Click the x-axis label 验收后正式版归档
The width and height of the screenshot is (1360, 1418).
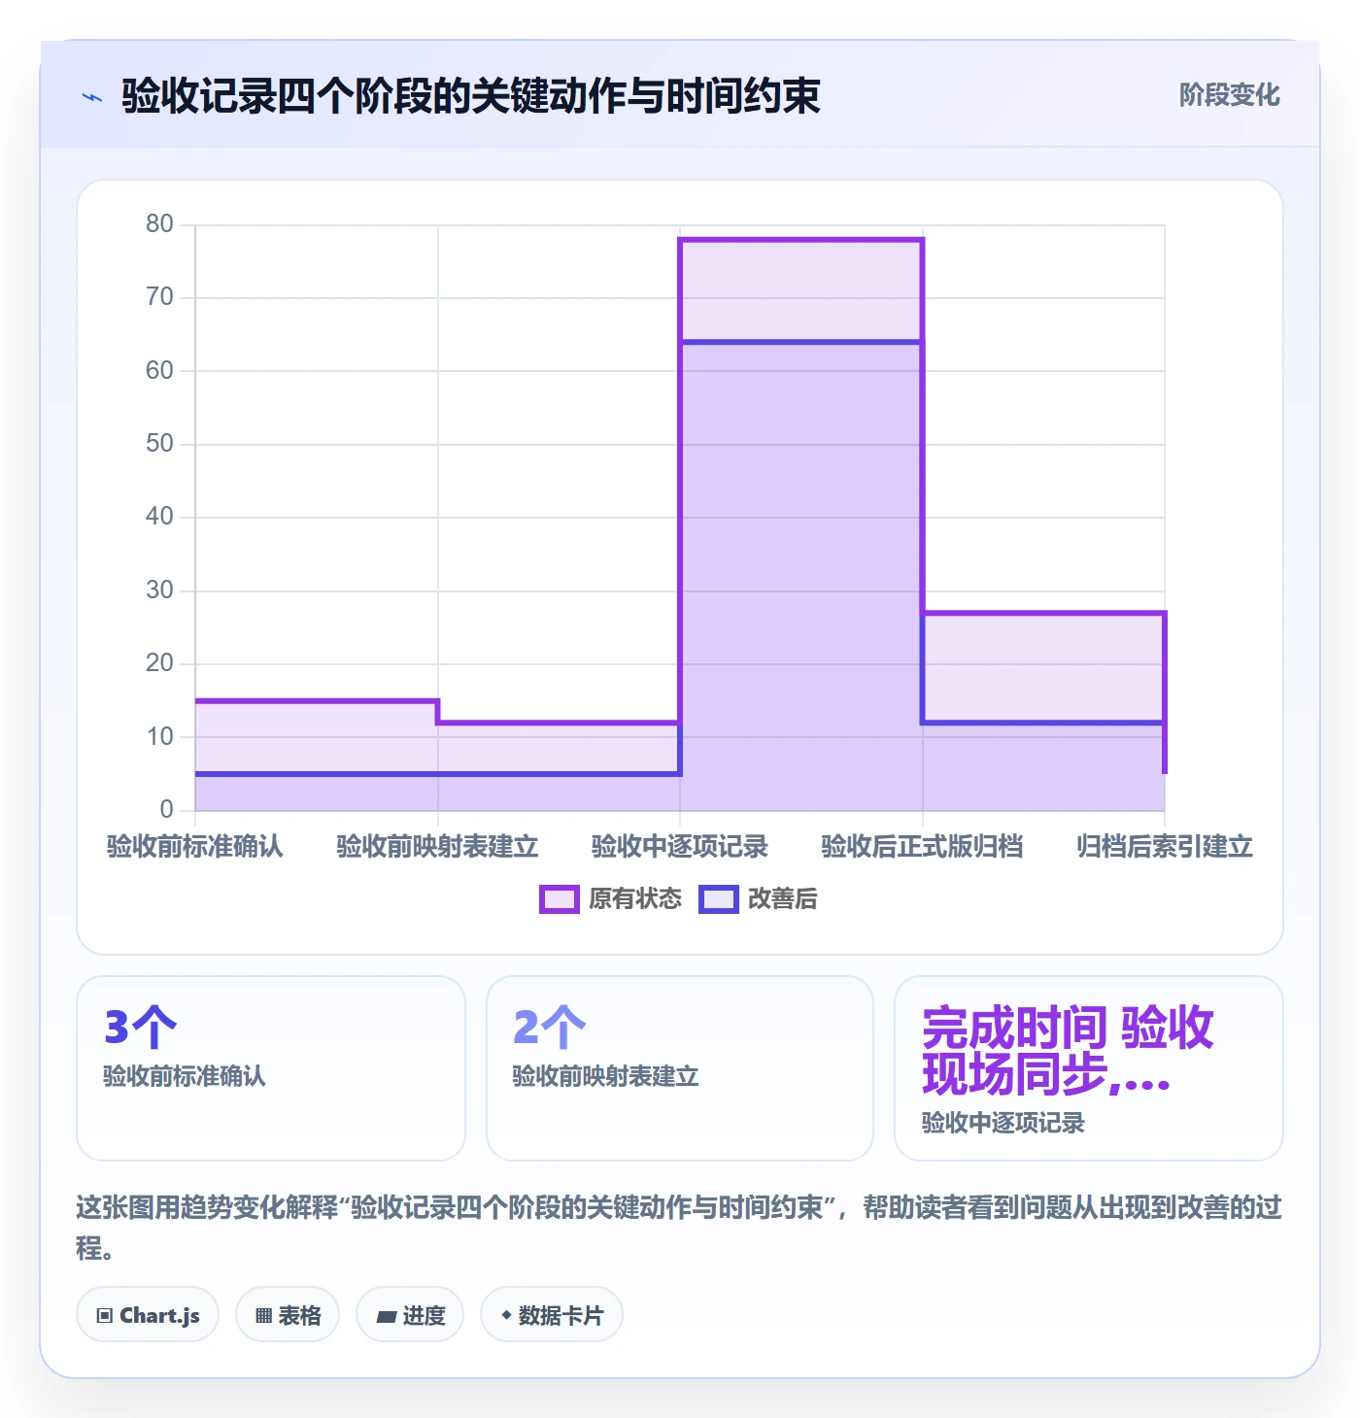click(922, 847)
